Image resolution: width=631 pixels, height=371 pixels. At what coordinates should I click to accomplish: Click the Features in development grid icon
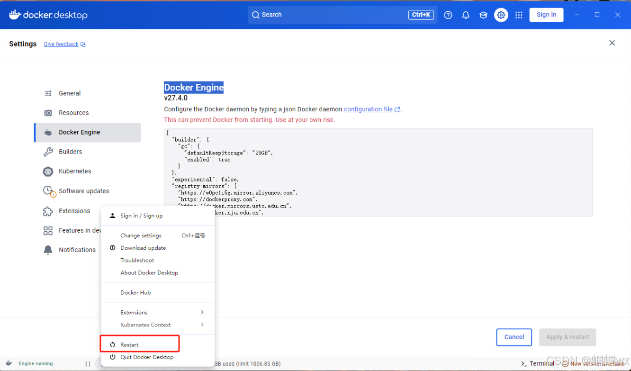[48, 231]
